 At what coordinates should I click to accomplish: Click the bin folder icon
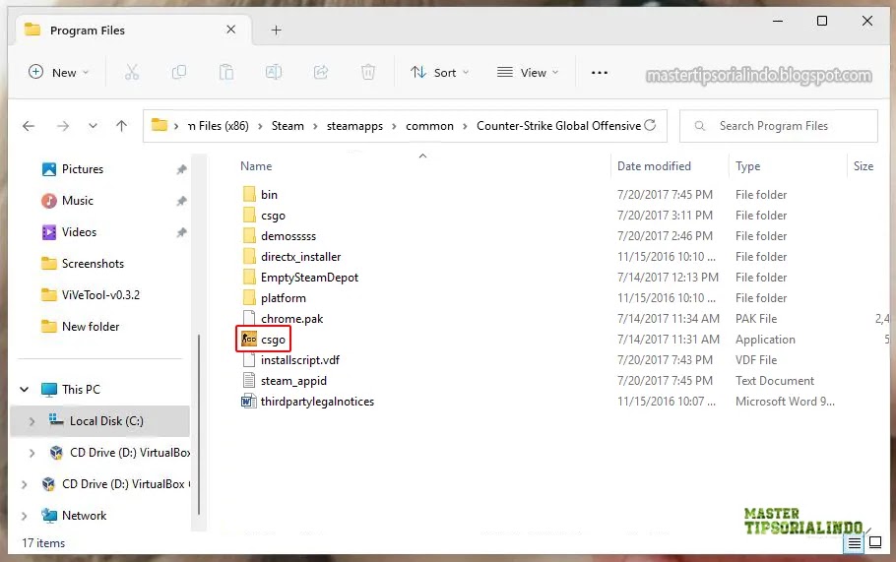(248, 194)
